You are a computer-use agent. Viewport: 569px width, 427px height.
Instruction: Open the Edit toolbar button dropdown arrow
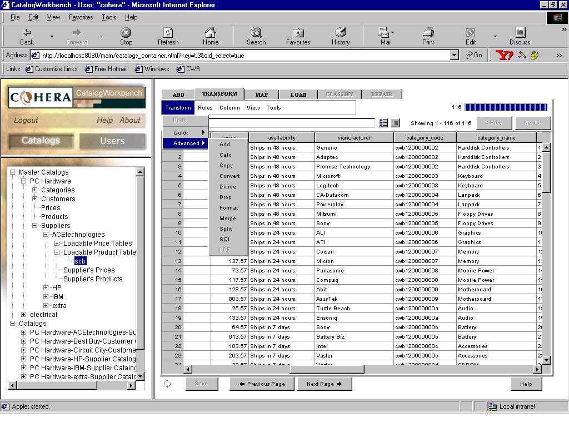point(495,36)
